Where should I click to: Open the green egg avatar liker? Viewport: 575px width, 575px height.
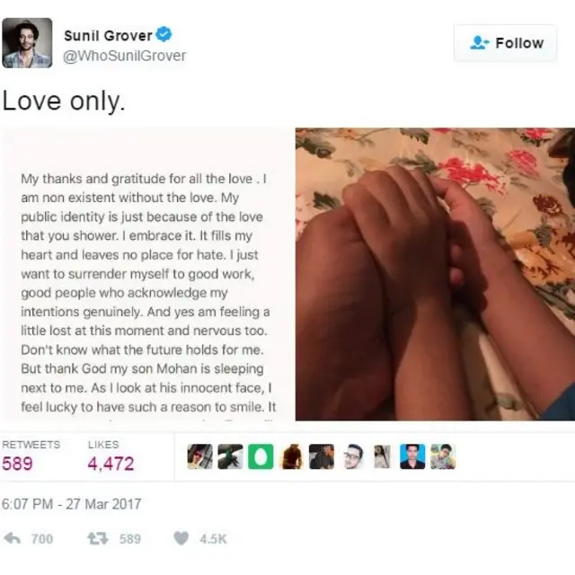click(261, 456)
